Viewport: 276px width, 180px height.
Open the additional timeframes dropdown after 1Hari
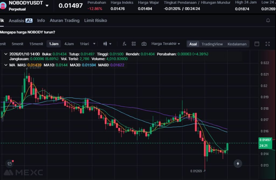point(94,44)
